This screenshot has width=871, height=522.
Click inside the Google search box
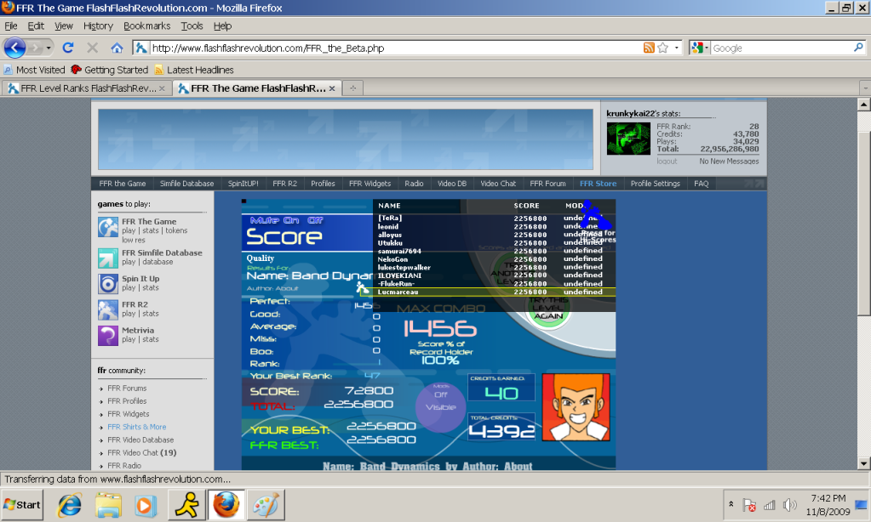[x=779, y=48]
